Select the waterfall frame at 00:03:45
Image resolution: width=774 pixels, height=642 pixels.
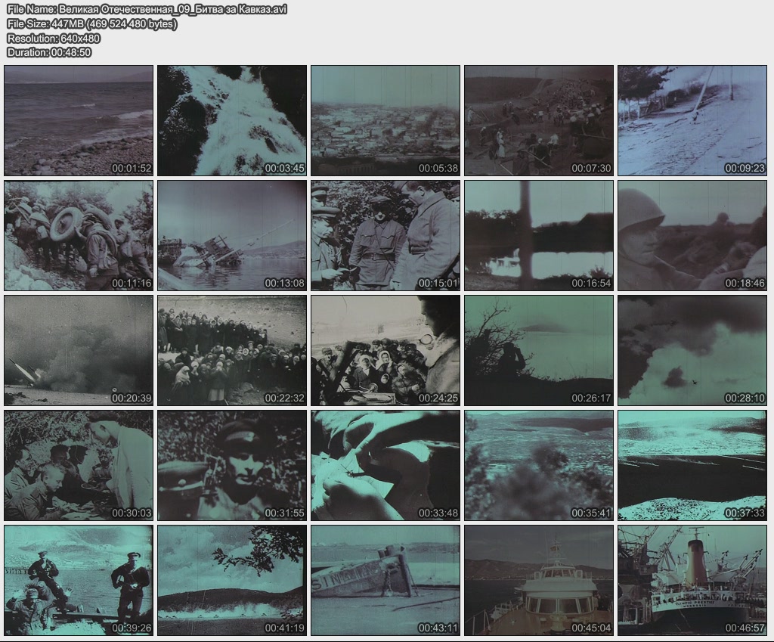tap(232, 120)
